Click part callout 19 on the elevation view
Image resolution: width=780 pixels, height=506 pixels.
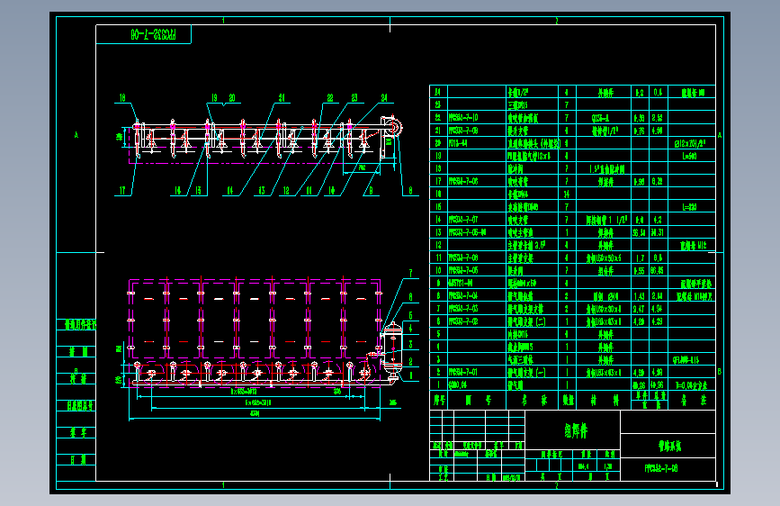point(214,98)
